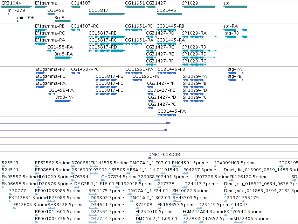Select protein Ef1gamma-PB label
298x224 pixels.
pos(50,69)
